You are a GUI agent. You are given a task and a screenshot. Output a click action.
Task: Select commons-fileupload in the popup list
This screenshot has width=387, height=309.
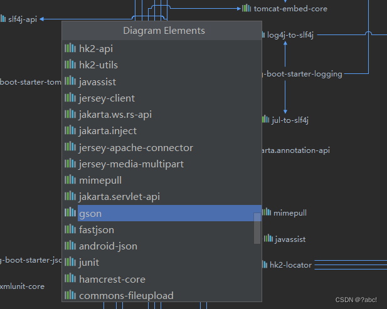[x=162, y=295]
